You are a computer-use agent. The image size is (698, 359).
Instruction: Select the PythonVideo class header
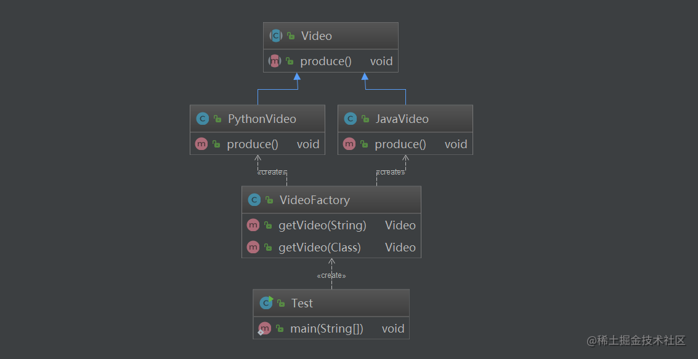pyautogui.click(x=257, y=118)
